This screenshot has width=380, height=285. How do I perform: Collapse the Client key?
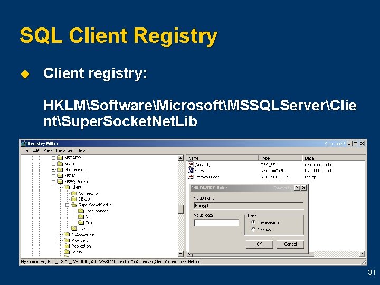tap(60, 187)
